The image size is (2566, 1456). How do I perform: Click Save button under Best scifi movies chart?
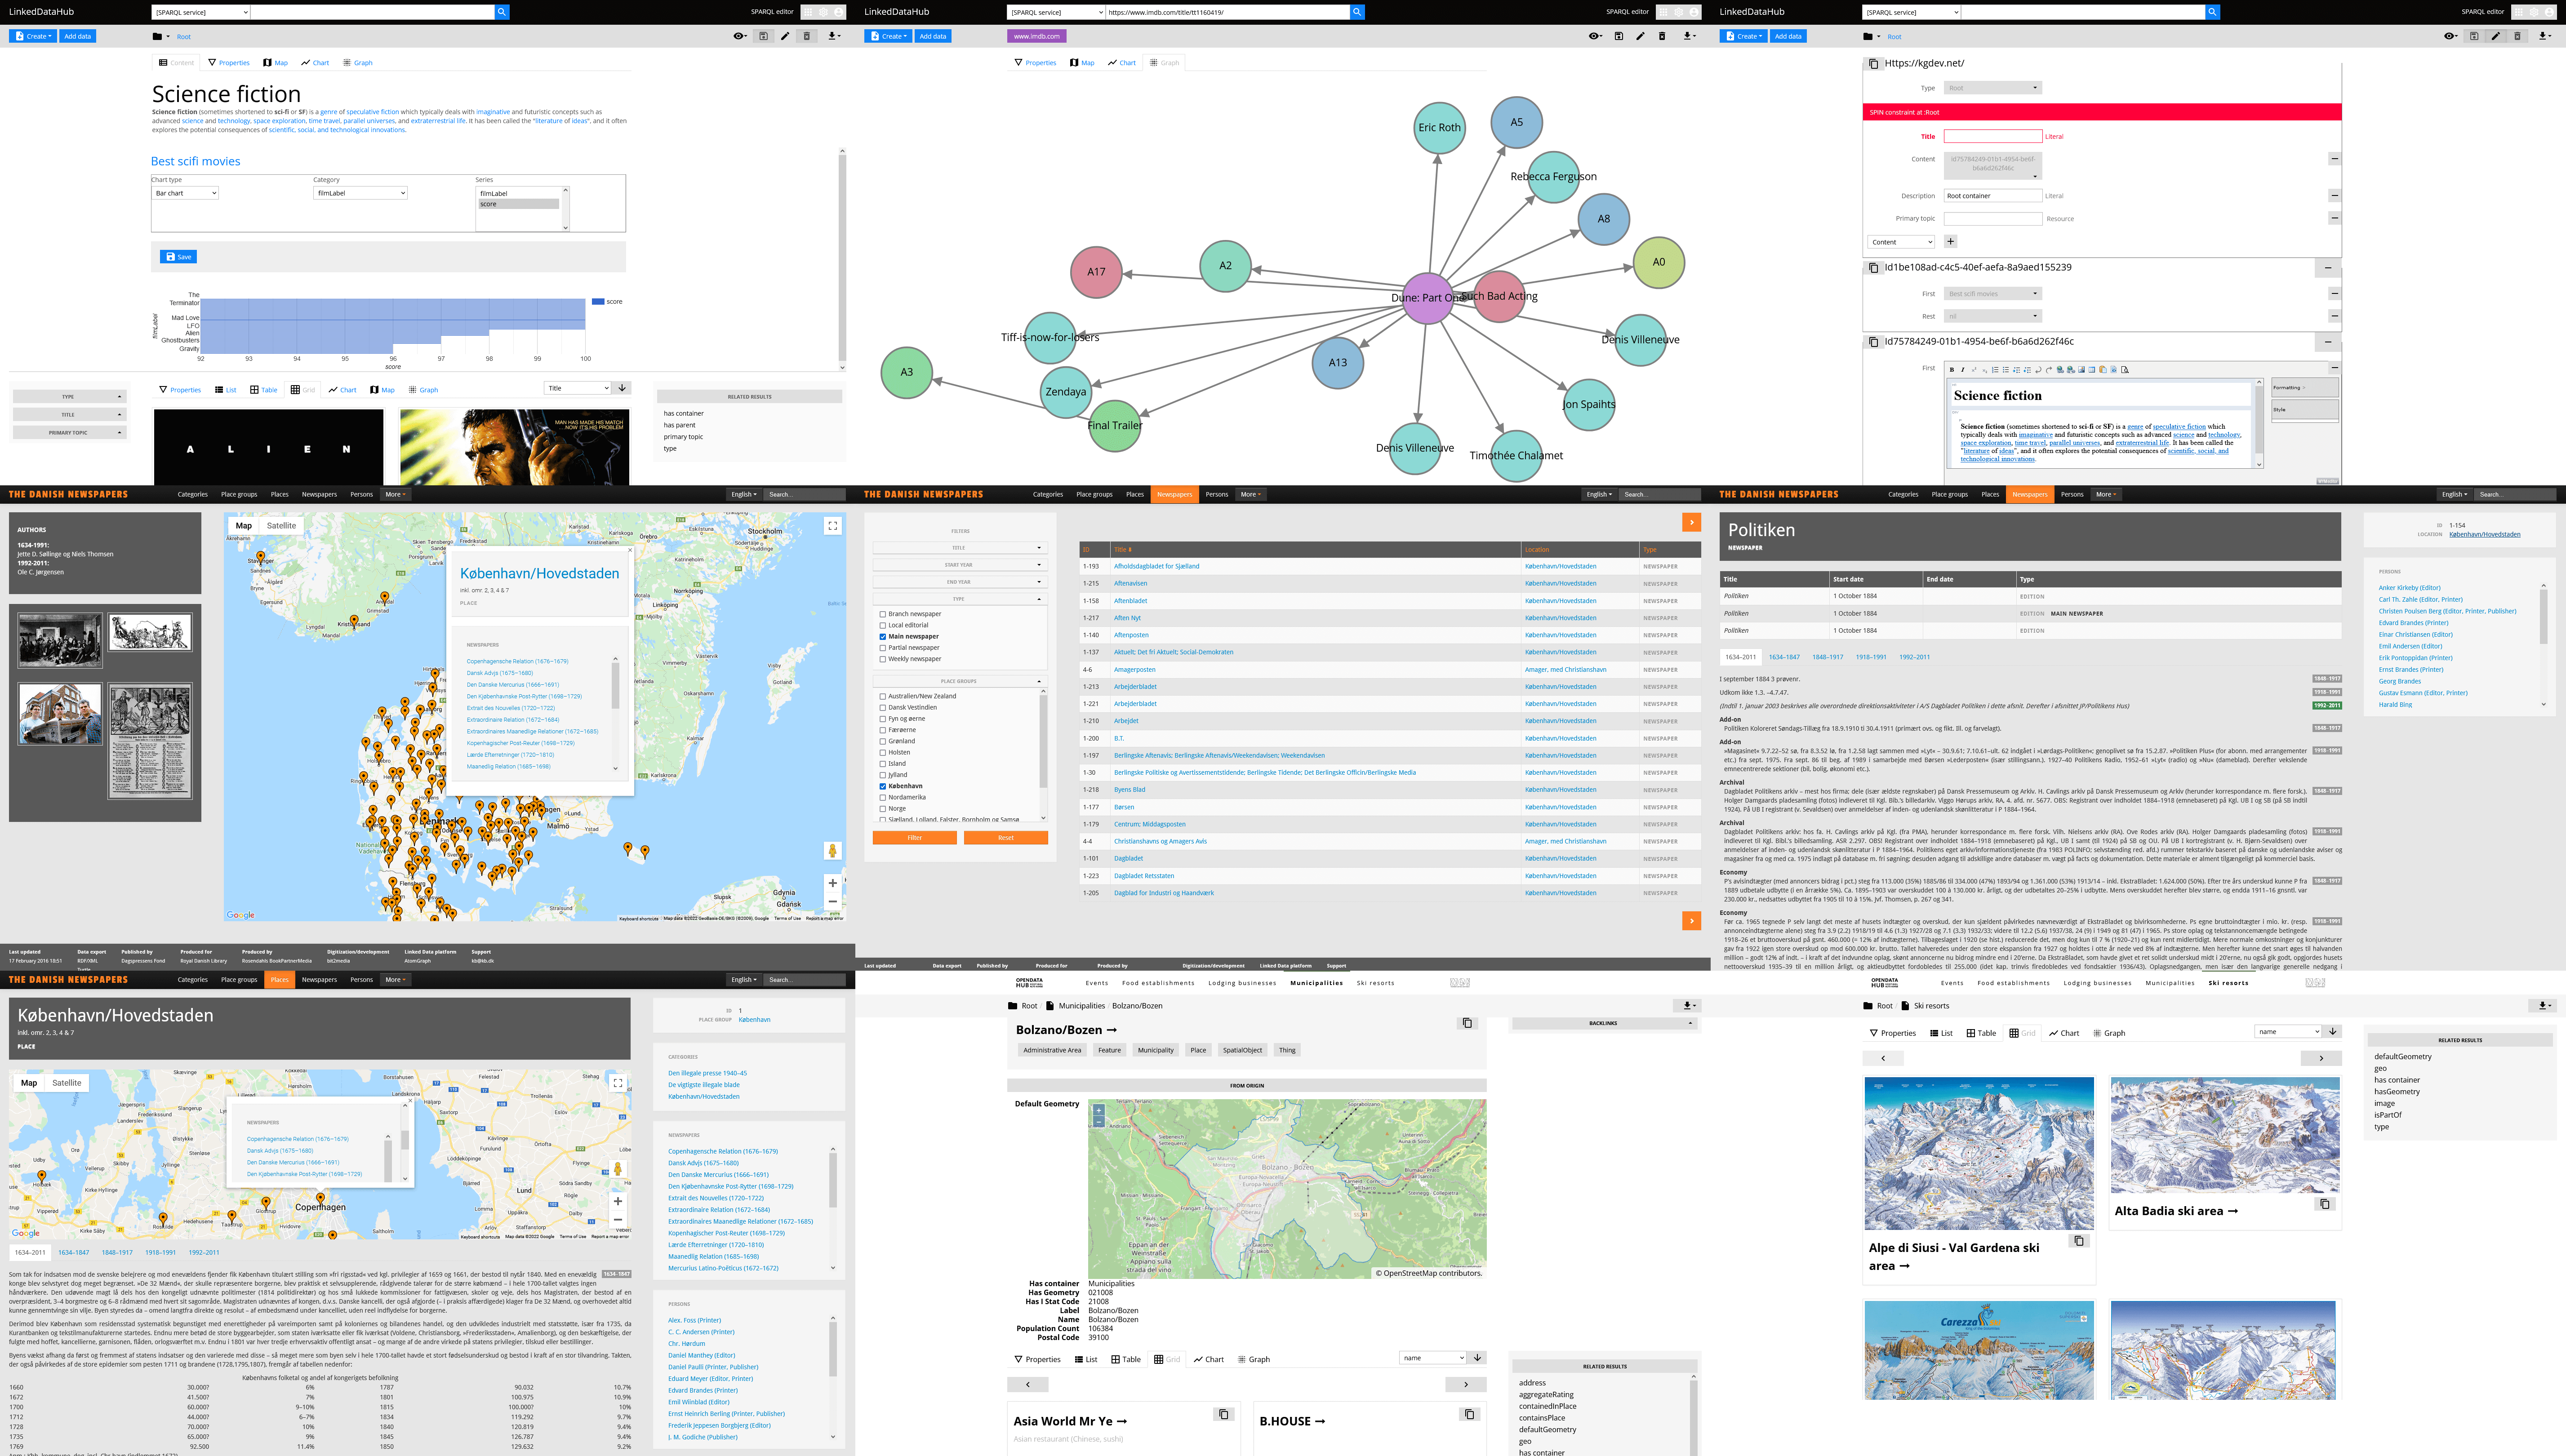pos(178,257)
